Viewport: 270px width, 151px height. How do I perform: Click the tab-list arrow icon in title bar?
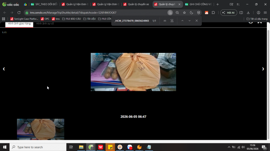click(238, 4)
